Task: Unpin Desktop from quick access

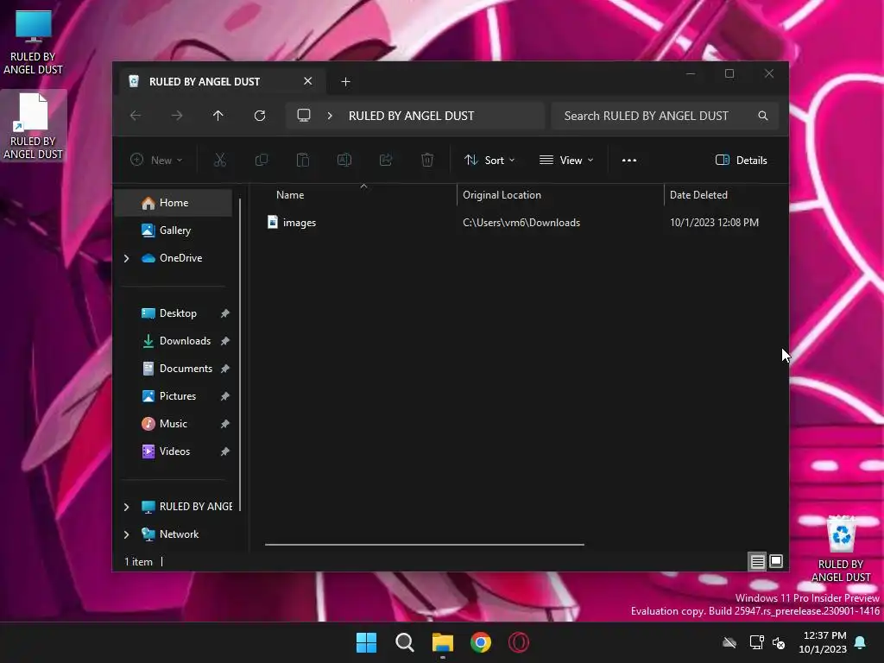Action: tap(225, 313)
